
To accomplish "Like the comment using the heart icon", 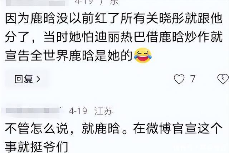I will [179, 79].
